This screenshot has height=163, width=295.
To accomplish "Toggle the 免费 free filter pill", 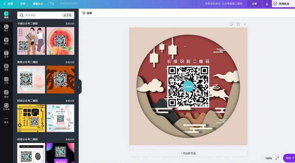I will point(67,15).
